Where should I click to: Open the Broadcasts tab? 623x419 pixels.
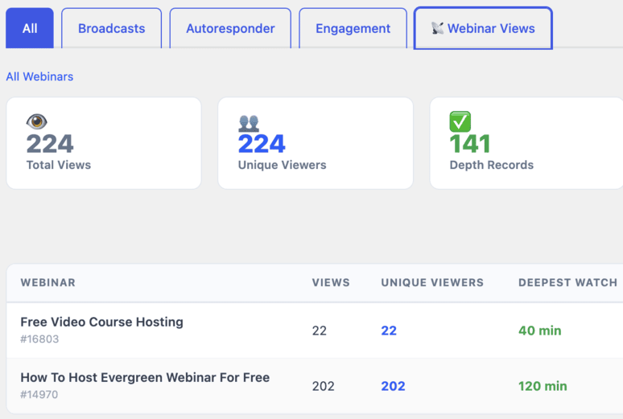click(112, 28)
